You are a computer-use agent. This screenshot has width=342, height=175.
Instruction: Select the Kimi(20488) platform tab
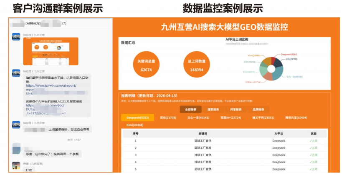pyautogui.click(x=135, y=125)
